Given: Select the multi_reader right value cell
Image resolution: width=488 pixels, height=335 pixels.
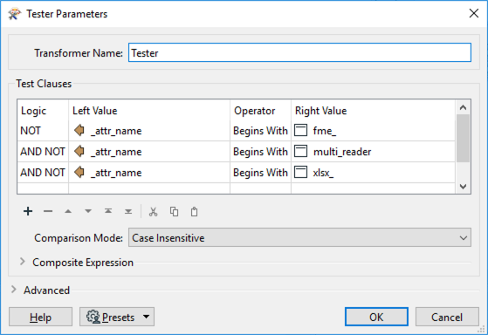Looking at the screenshot, I should pyautogui.click(x=373, y=152).
